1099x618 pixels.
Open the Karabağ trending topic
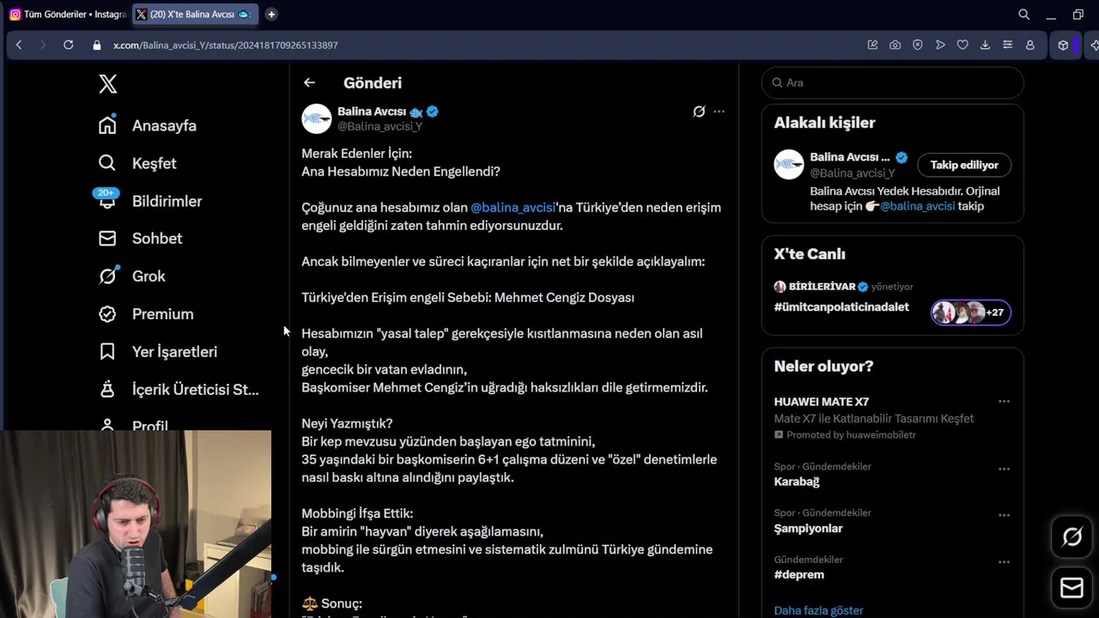tap(797, 482)
